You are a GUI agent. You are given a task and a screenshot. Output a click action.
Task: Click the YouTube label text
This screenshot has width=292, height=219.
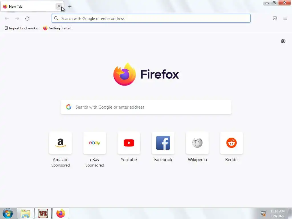click(x=129, y=160)
